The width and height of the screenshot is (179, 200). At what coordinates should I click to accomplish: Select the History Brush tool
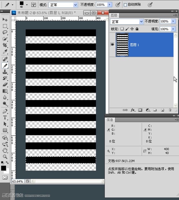(5, 78)
